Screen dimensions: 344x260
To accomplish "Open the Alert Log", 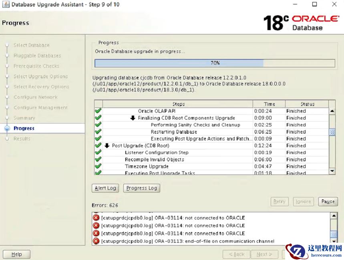I will coord(105,188).
